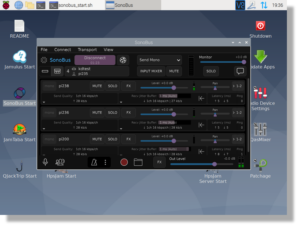Open JamTaba Start desktop icon
Viewport: 297px width, 225px height.
click(19, 133)
